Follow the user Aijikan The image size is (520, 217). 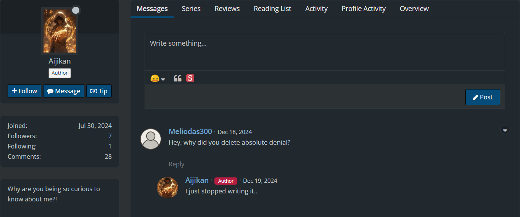(24, 91)
